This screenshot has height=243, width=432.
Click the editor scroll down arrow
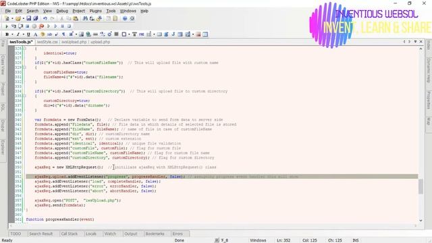point(421,221)
